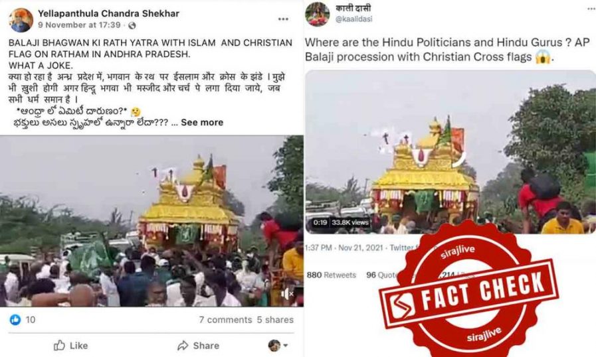Click Yellapanthula Chandra Shekhar's profile picture
596x357 pixels.
(21, 20)
